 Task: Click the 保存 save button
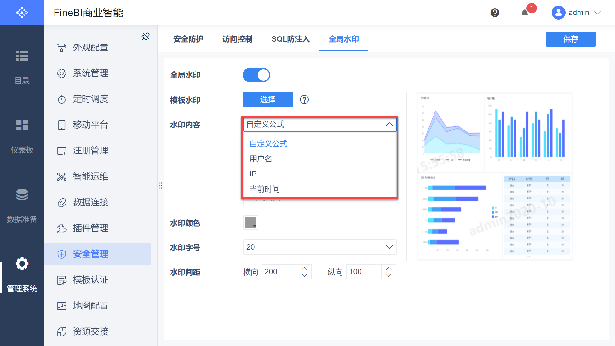point(571,39)
